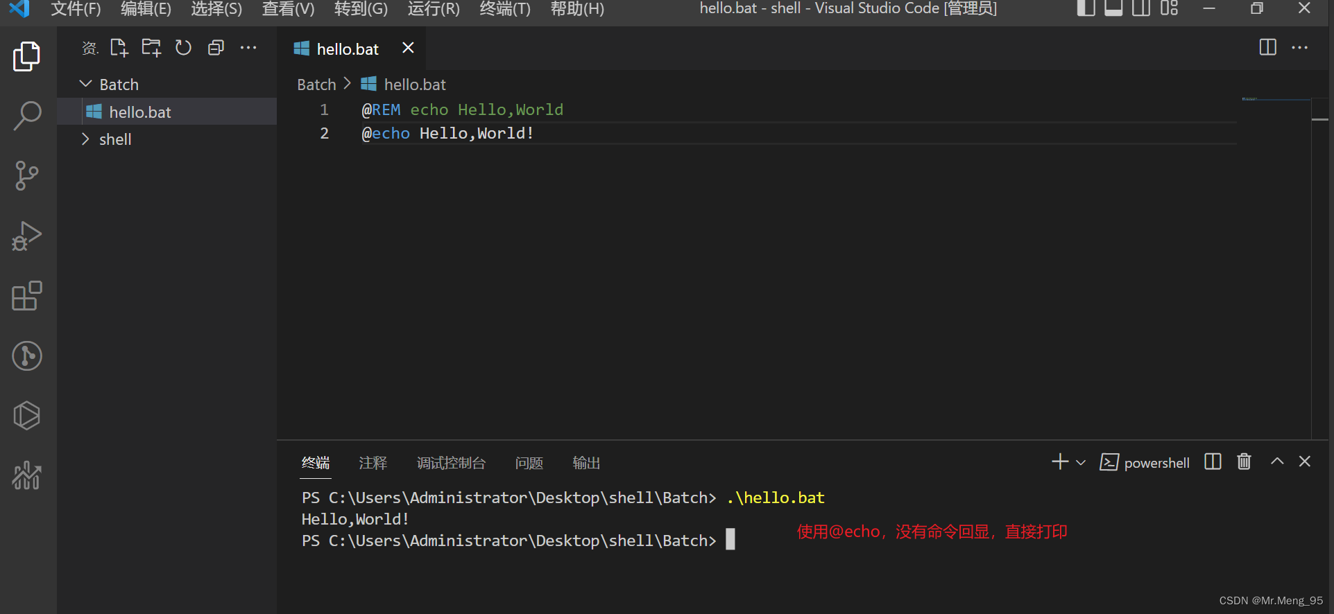
Task: Close the hello.bat editor tab
Action: 408,48
